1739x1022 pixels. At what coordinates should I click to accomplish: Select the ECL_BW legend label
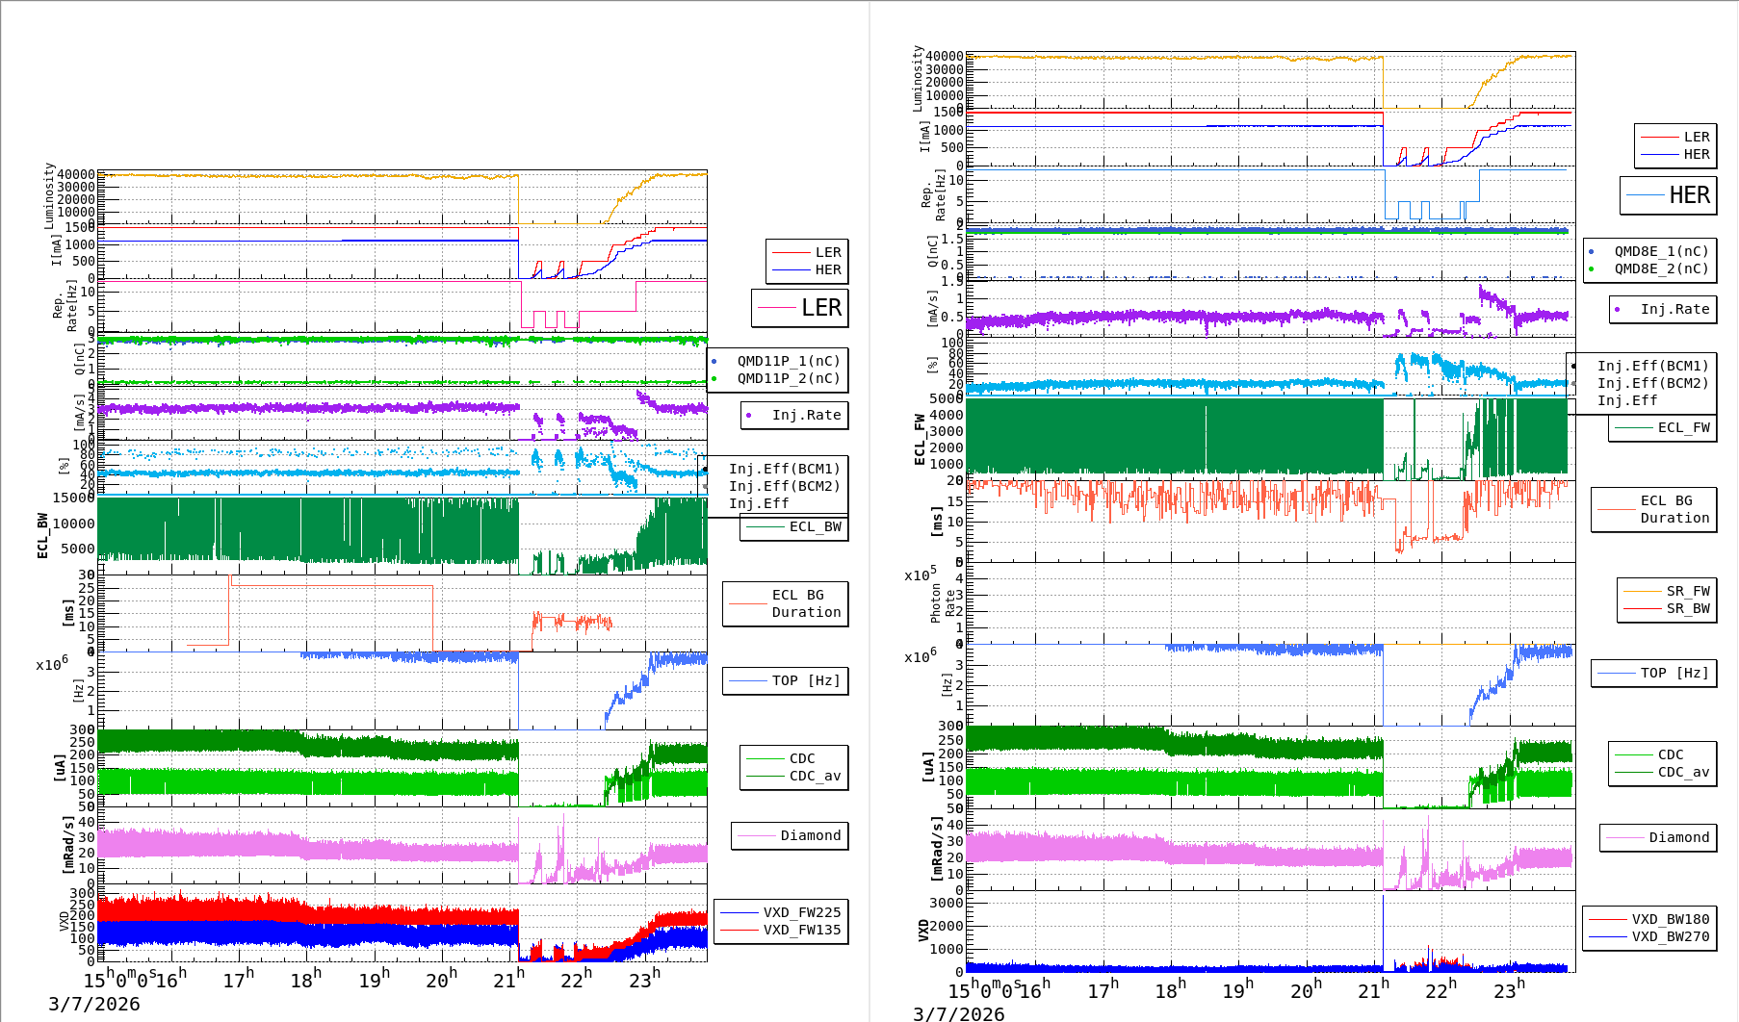[815, 526]
